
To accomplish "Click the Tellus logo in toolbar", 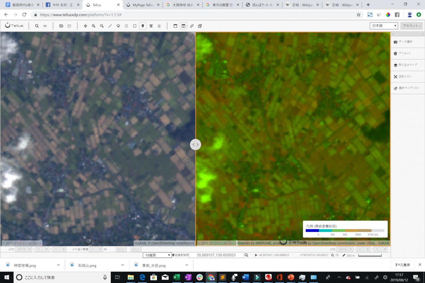I will click(x=14, y=25).
